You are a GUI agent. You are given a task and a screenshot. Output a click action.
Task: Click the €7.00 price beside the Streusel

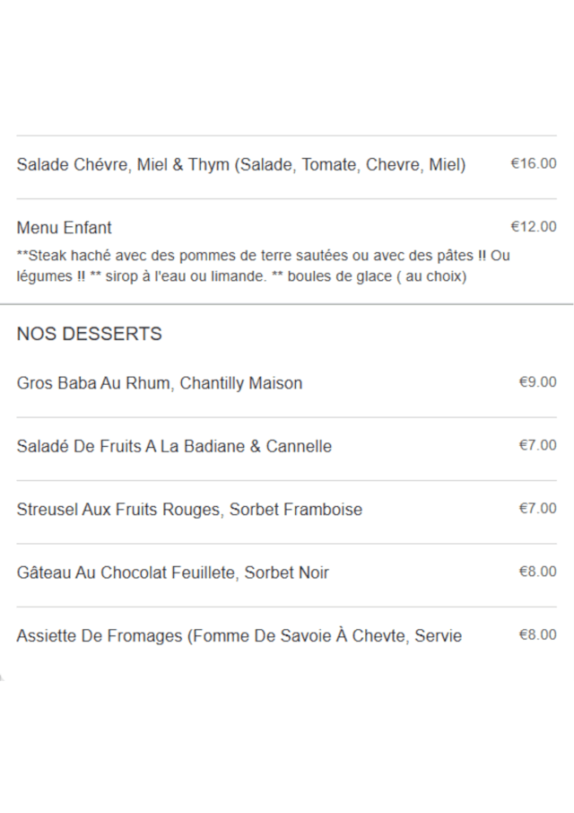click(x=537, y=508)
